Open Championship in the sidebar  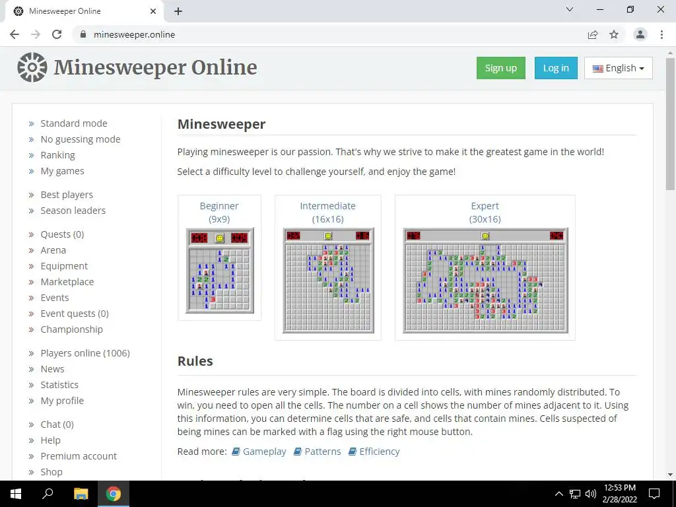[71, 329]
